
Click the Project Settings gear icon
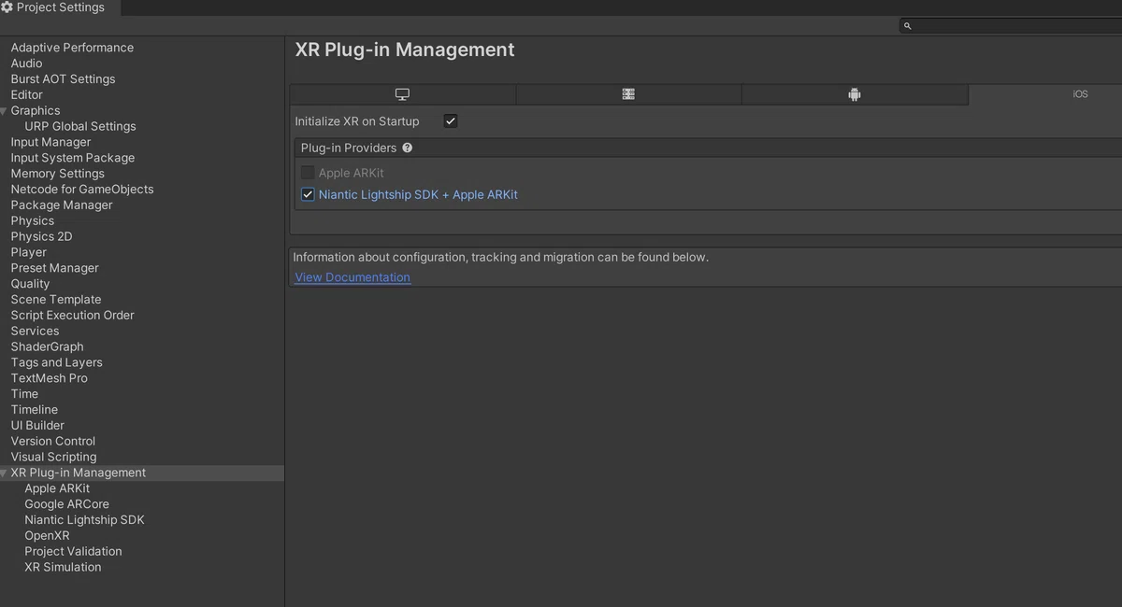tap(7, 7)
